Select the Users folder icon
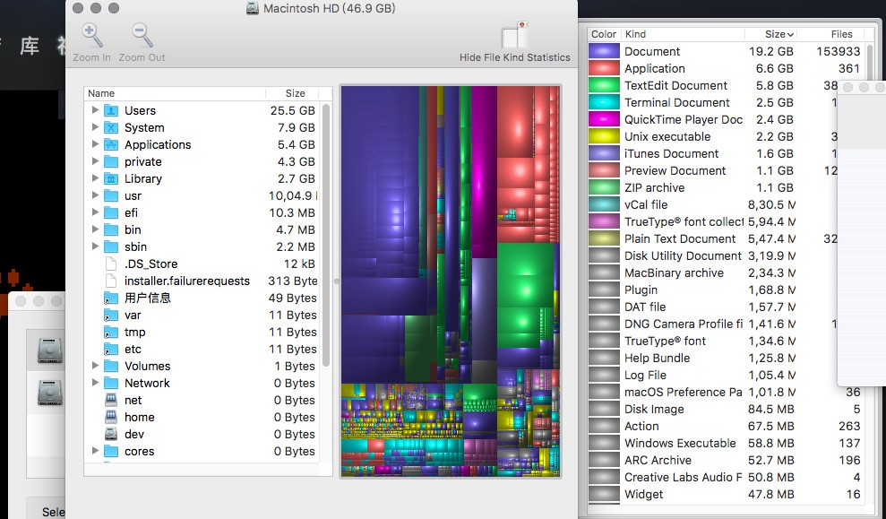This screenshot has width=886, height=519. pyautogui.click(x=111, y=110)
